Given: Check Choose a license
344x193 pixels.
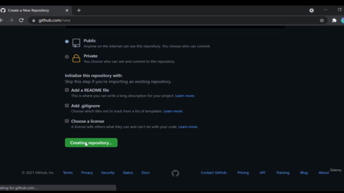Looking at the screenshot, I should pos(67,121).
